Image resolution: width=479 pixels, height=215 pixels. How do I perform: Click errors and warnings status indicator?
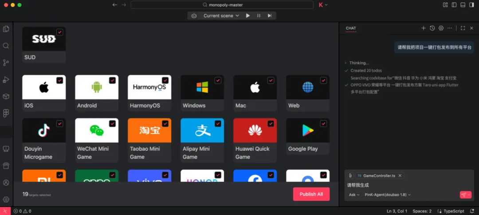[22, 211]
